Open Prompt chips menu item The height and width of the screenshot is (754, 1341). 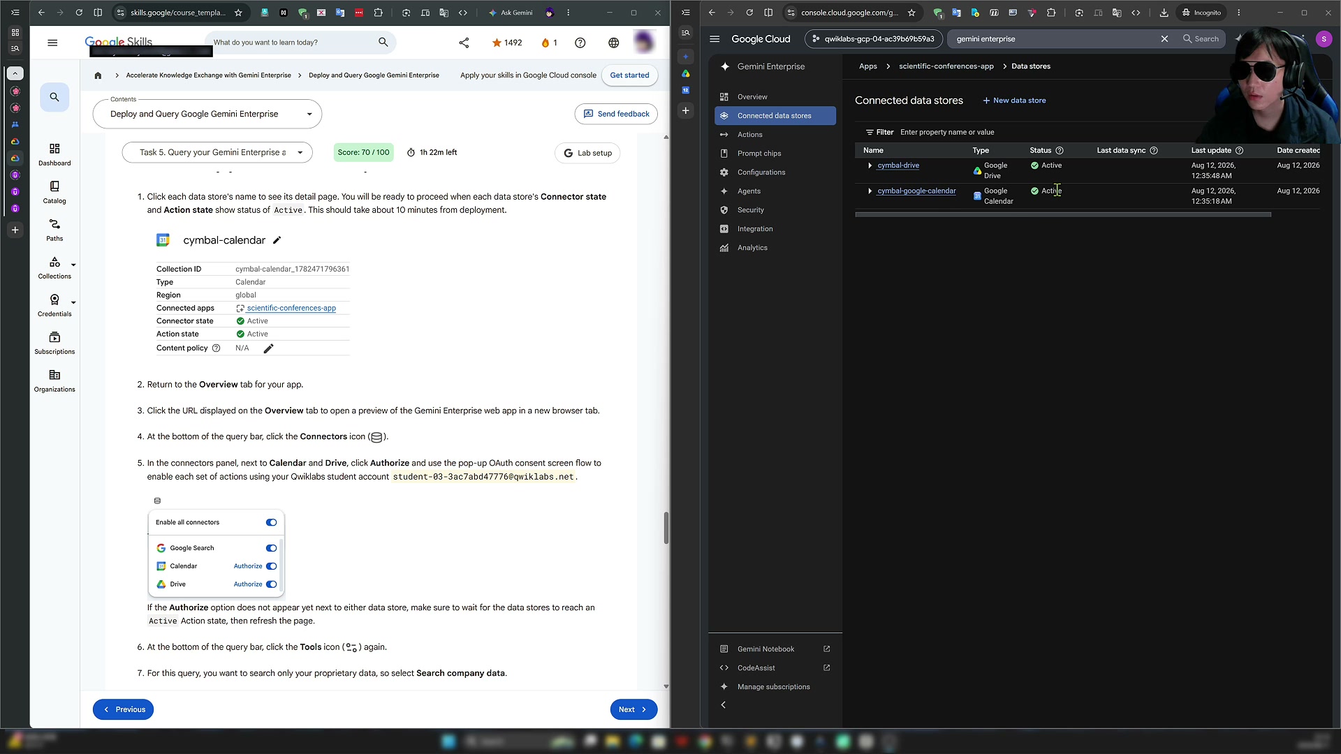coord(775,154)
